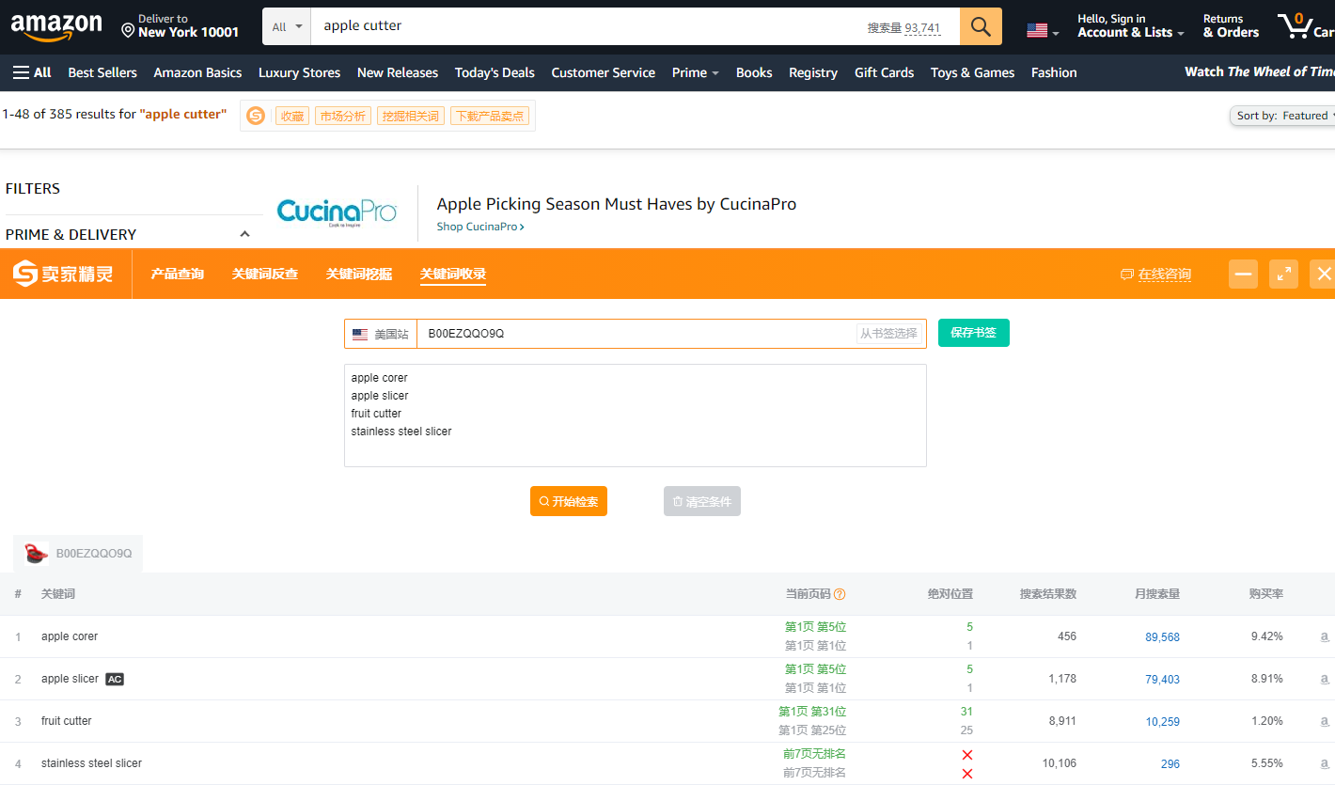The width and height of the screenshot is (1335, 785).
Task: Click the Deliver to New York 10001 location
Action: tap(181, 26)
